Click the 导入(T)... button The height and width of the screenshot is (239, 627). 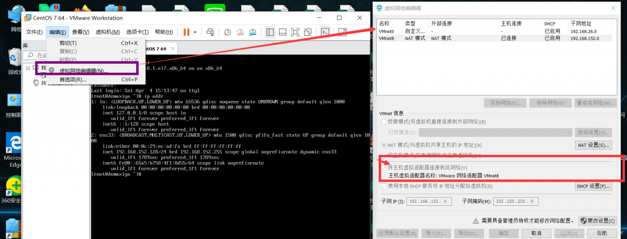click(x=436, y=233)
